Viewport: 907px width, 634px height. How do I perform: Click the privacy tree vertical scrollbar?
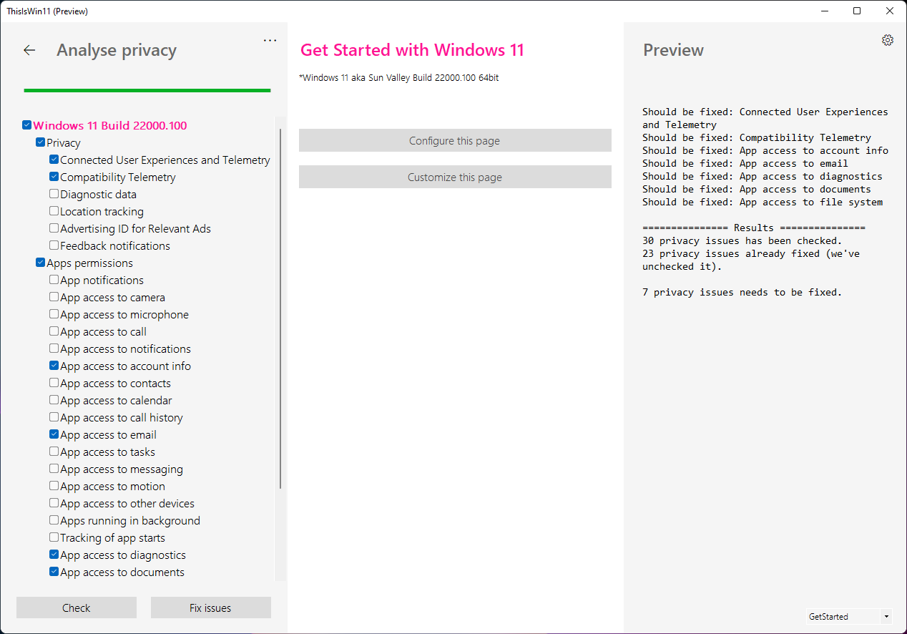click(x=280, y=309)
